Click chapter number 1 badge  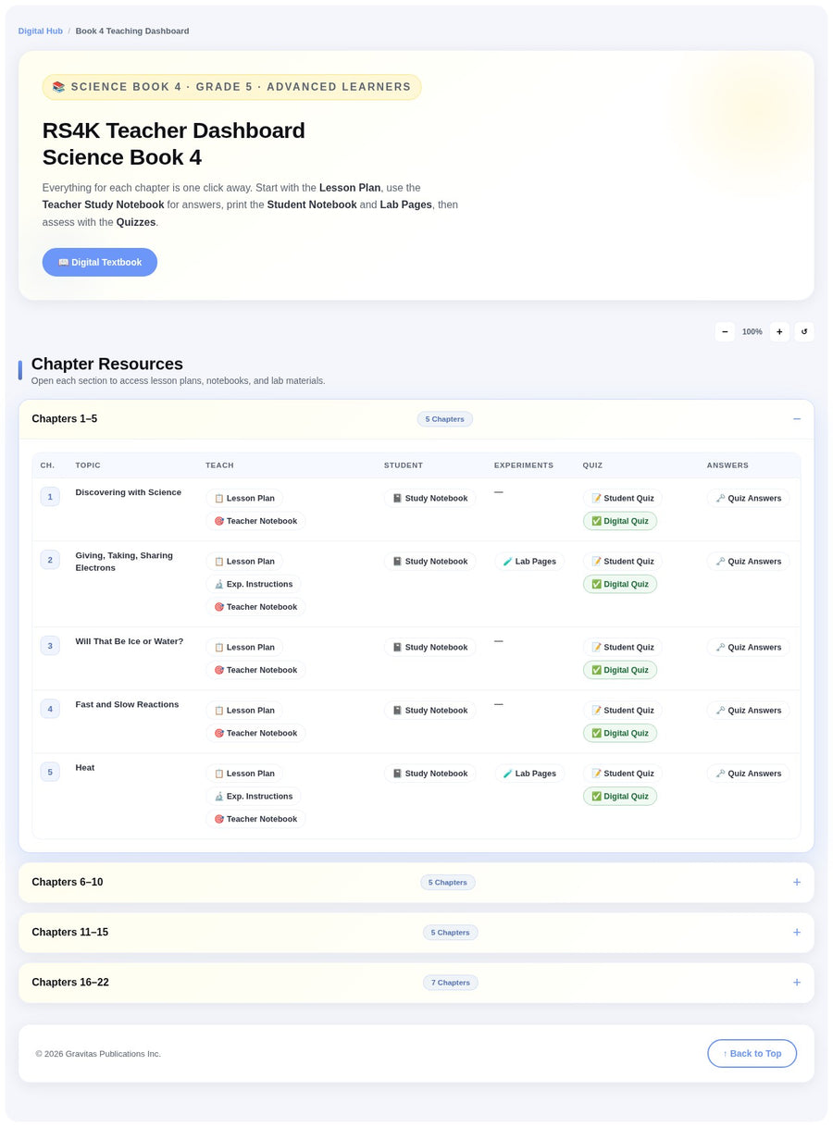pyautogui.click(x=50, y=497)
